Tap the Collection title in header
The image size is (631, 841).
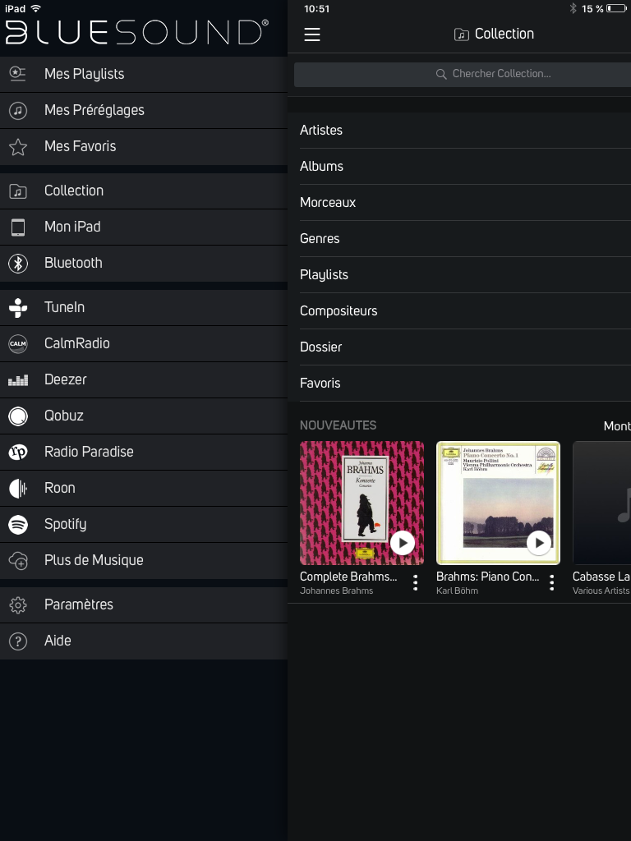pos(504,34)
